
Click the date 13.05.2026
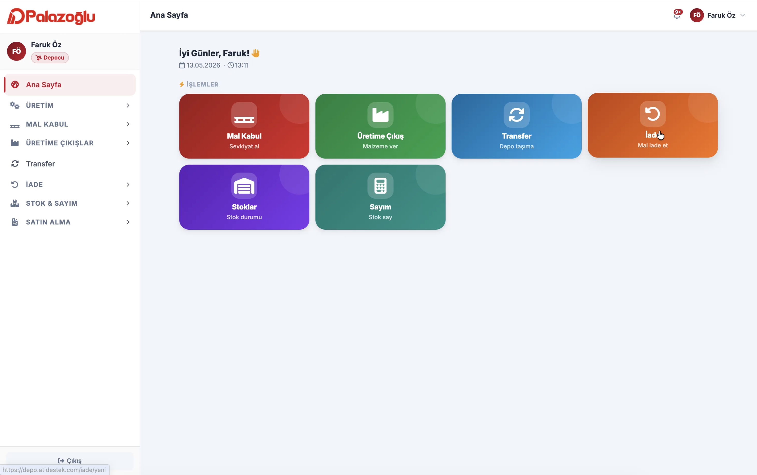coord(203,65)
